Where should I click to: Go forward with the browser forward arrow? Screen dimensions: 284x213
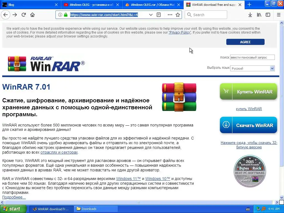[15, 15]
